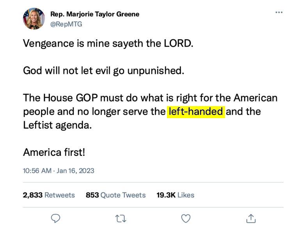Retweet this tweet using the arrows icon
The height and width of the screenshot is (234, 291).
pyautogui.click(x=121, y=218)
